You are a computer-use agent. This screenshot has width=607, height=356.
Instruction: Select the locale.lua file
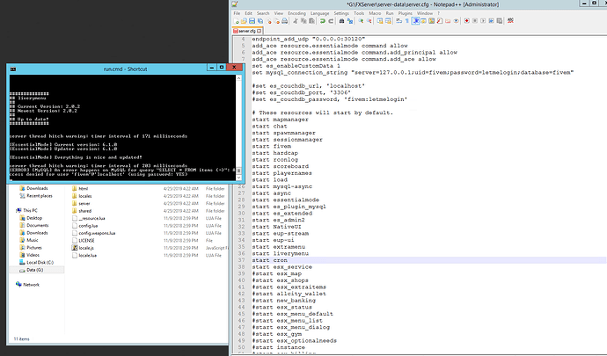87,256
